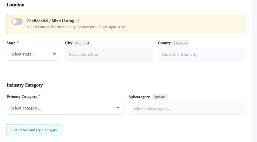Viewport: 257px width, 142px height.
Task: Click 'Hide business identity' description text
Action: tap(76, 27)
